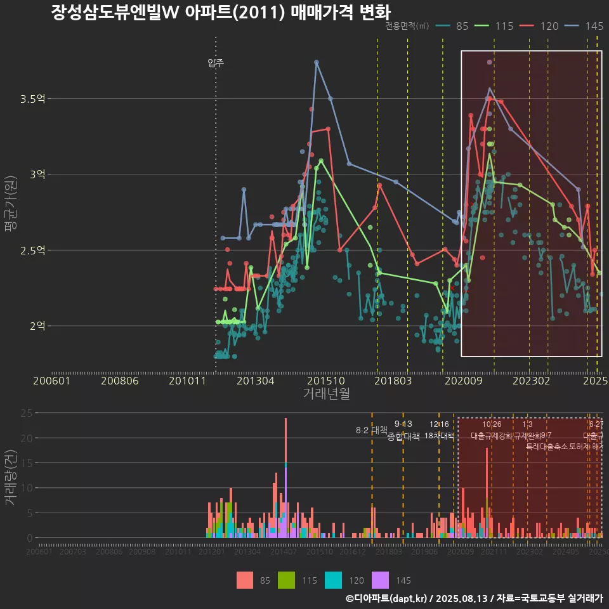
Task: Click the 3.5억 y-axis label
Action: pos(33,99)
